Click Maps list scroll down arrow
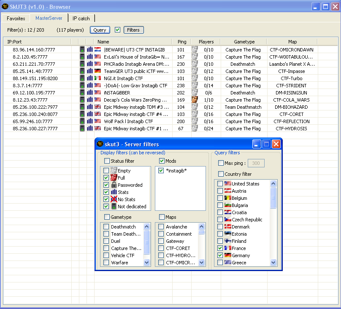The width and height of the screenshot is (341, 309). pos(202,262)
